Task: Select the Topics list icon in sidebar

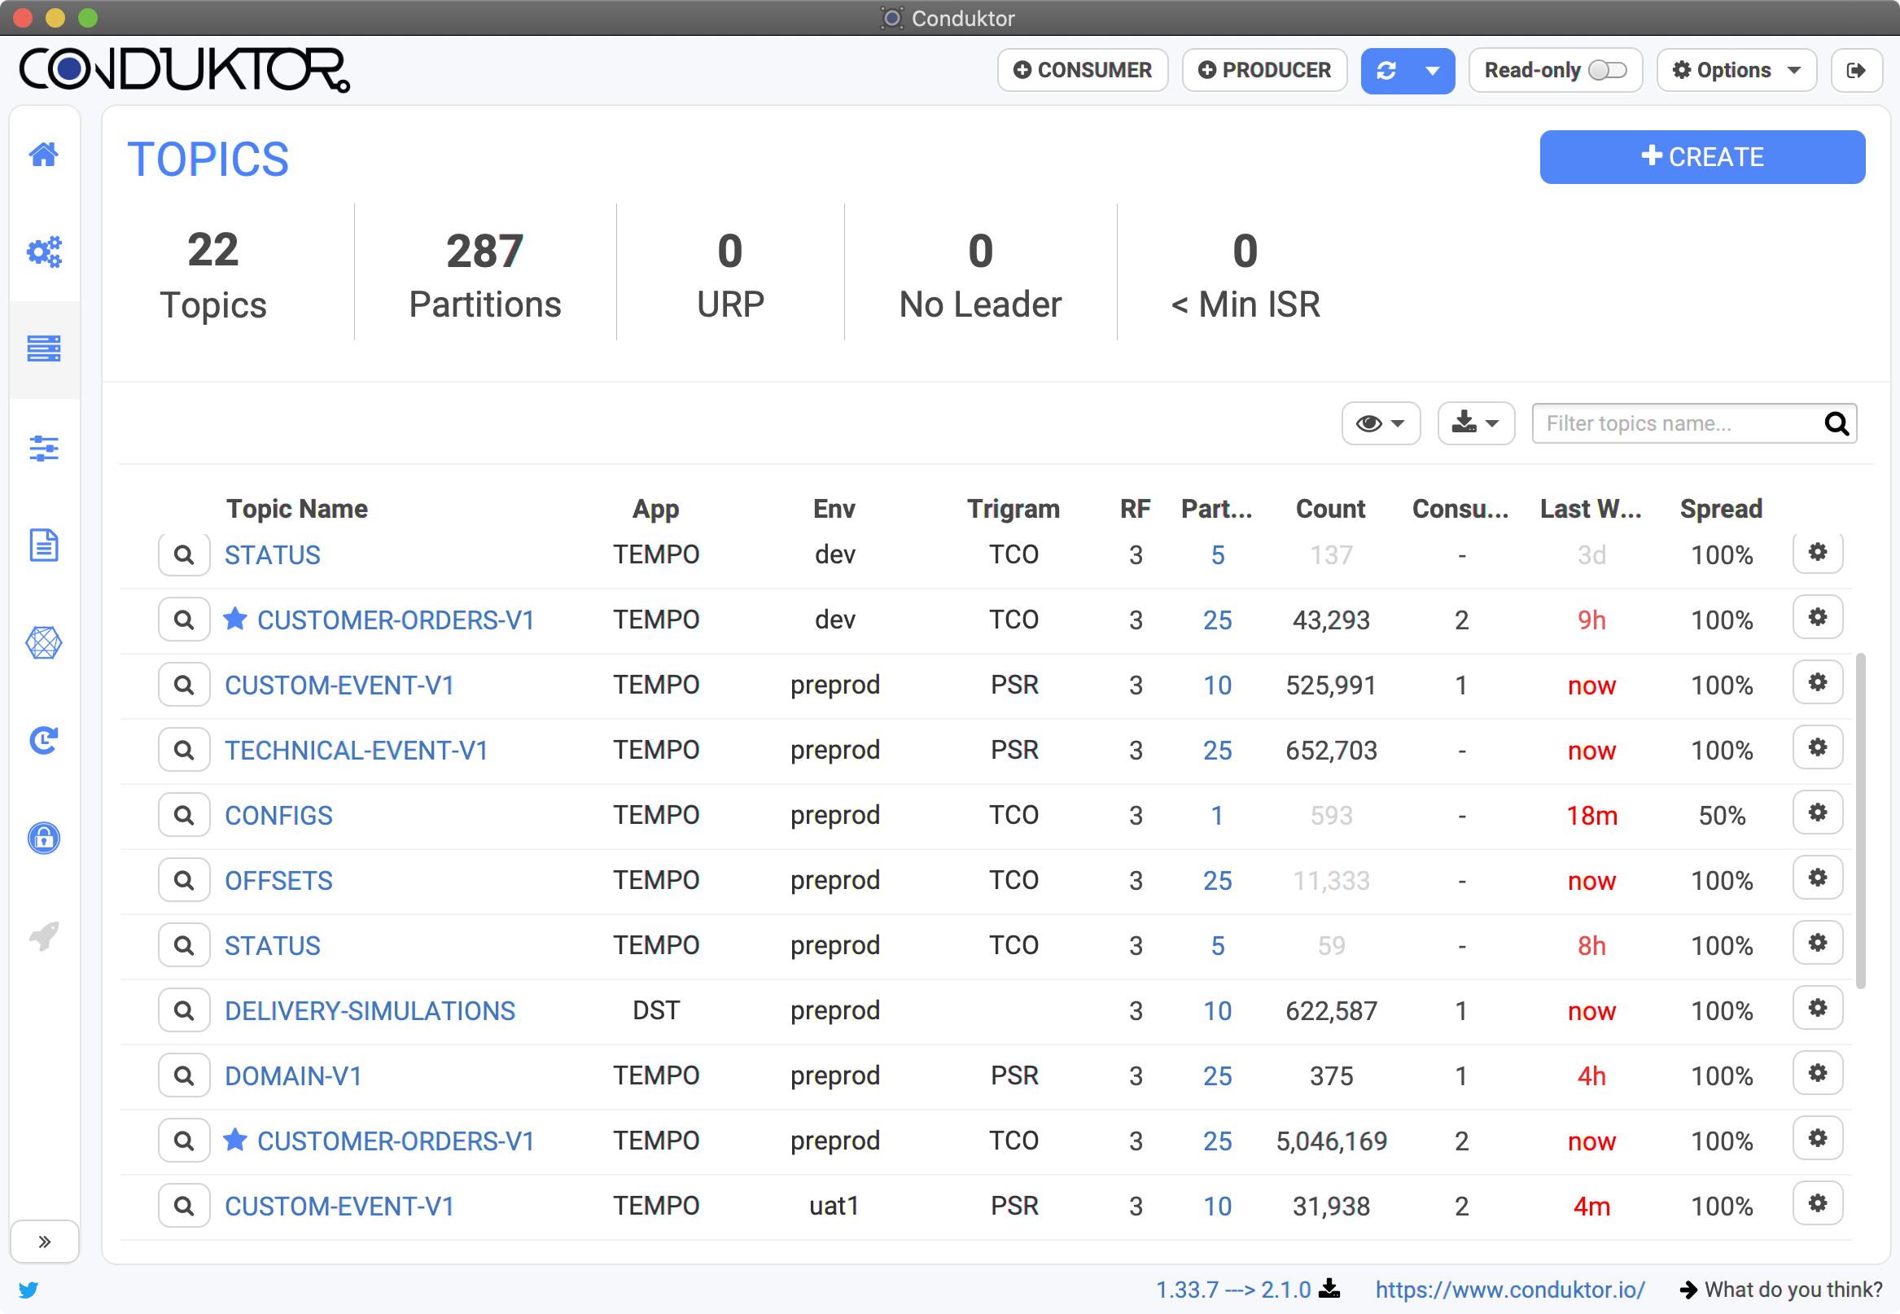Action: 44,348
